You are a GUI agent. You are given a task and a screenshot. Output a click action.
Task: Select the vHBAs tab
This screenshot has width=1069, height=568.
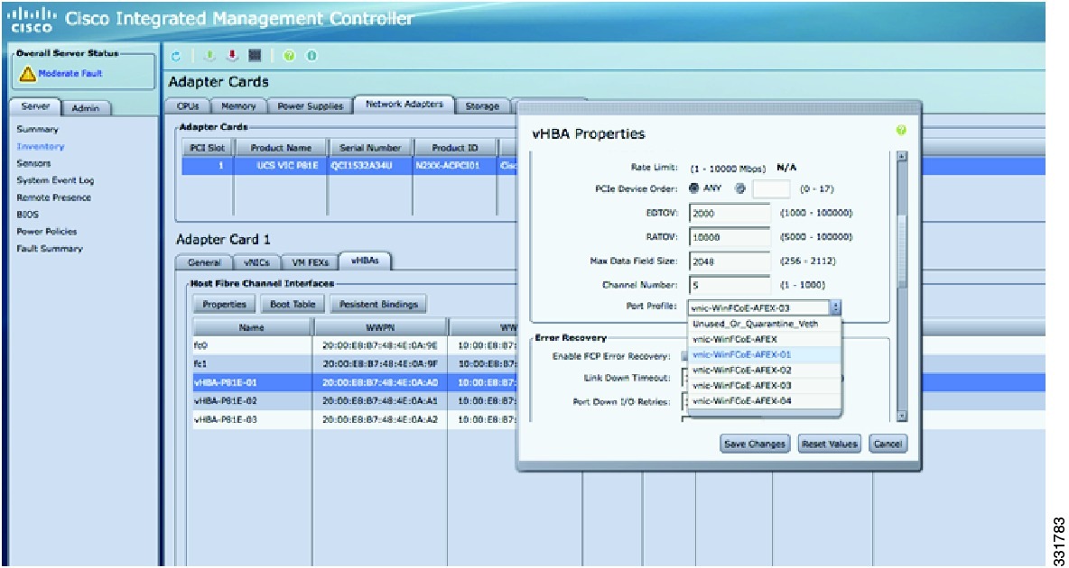(365, 261)
